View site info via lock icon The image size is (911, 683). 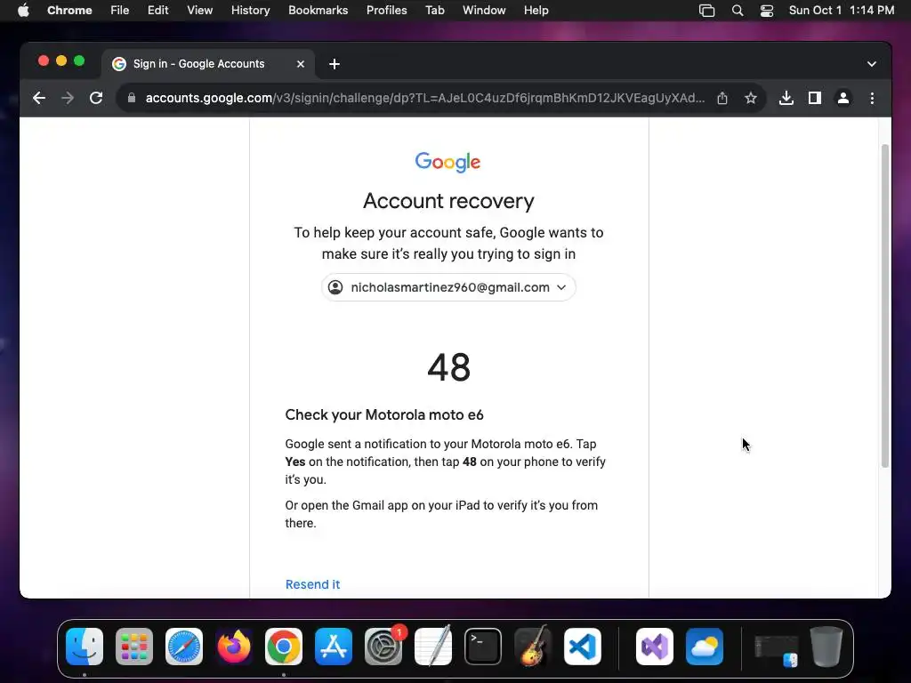click(x=132, y=98)
